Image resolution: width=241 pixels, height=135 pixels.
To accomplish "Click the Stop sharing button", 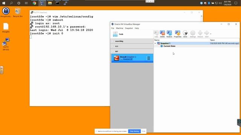I will coord(134,131).
